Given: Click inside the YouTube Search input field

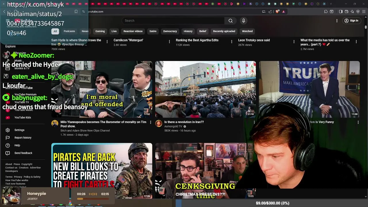Looking at the screenshot, I should [x=173, y=21].
